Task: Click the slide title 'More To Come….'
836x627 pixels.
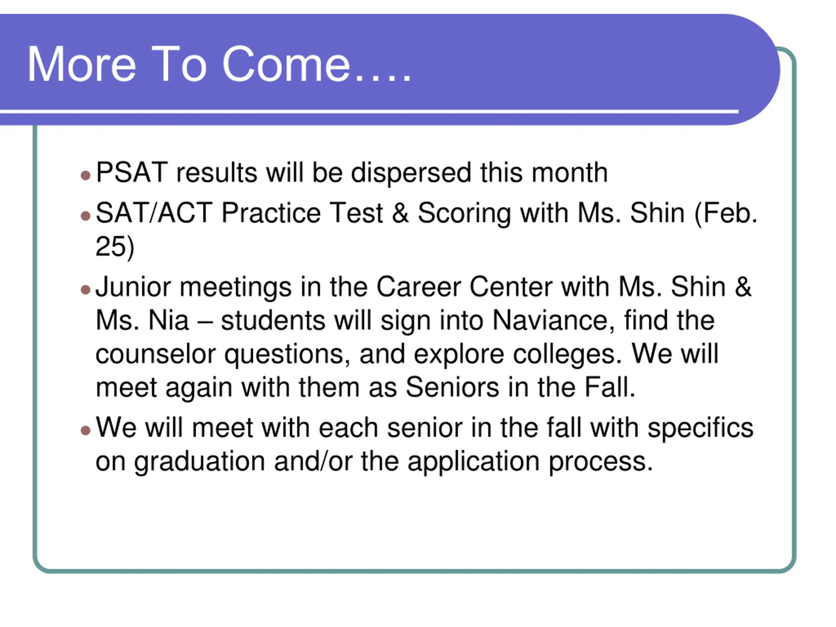Action: 219,63
